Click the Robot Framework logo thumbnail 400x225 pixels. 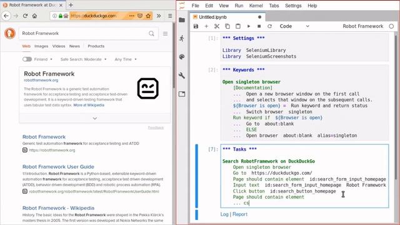(x=147, y=89)
